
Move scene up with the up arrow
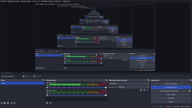coord(11,103)
